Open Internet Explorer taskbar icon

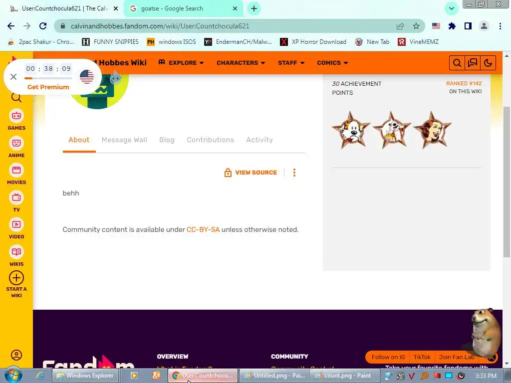pyautogui.click(x=40, y=376)
